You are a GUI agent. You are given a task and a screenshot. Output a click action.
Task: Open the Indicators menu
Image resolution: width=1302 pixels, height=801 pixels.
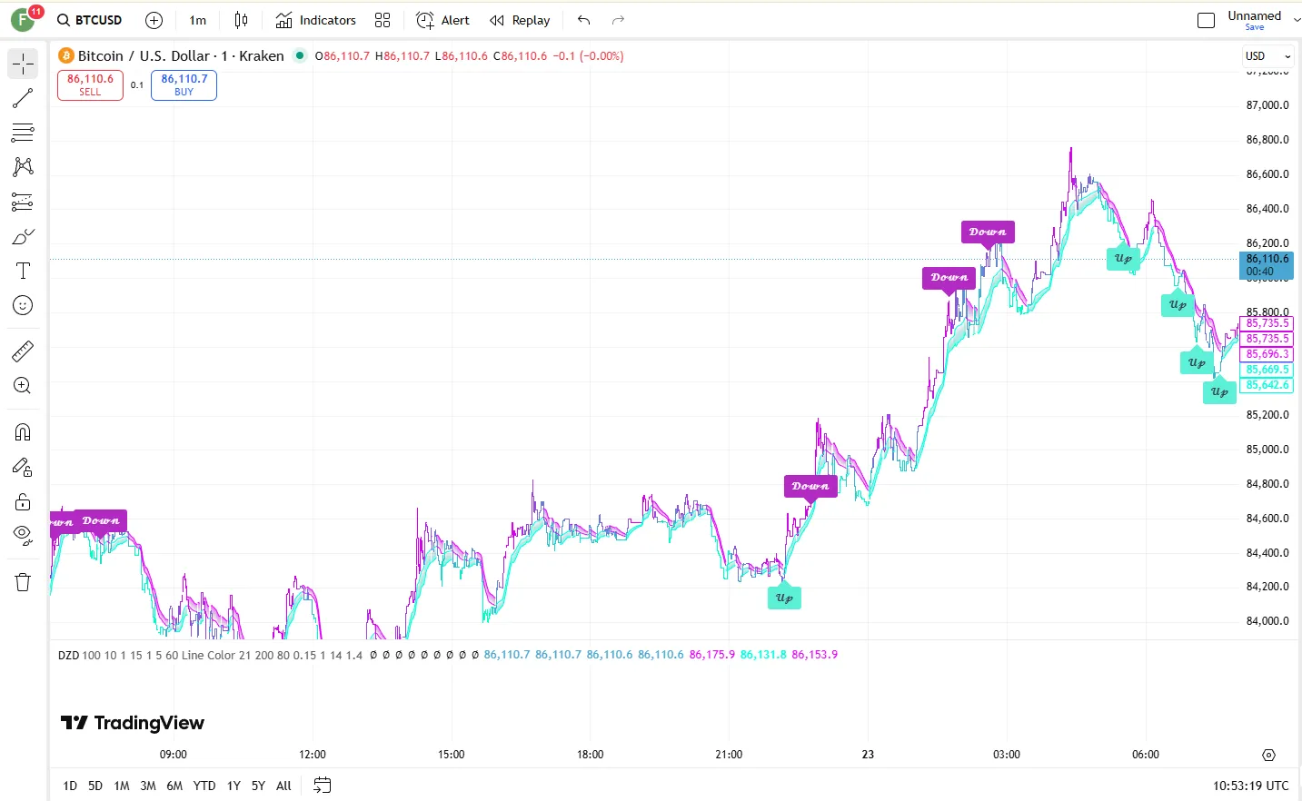(316, 20)
